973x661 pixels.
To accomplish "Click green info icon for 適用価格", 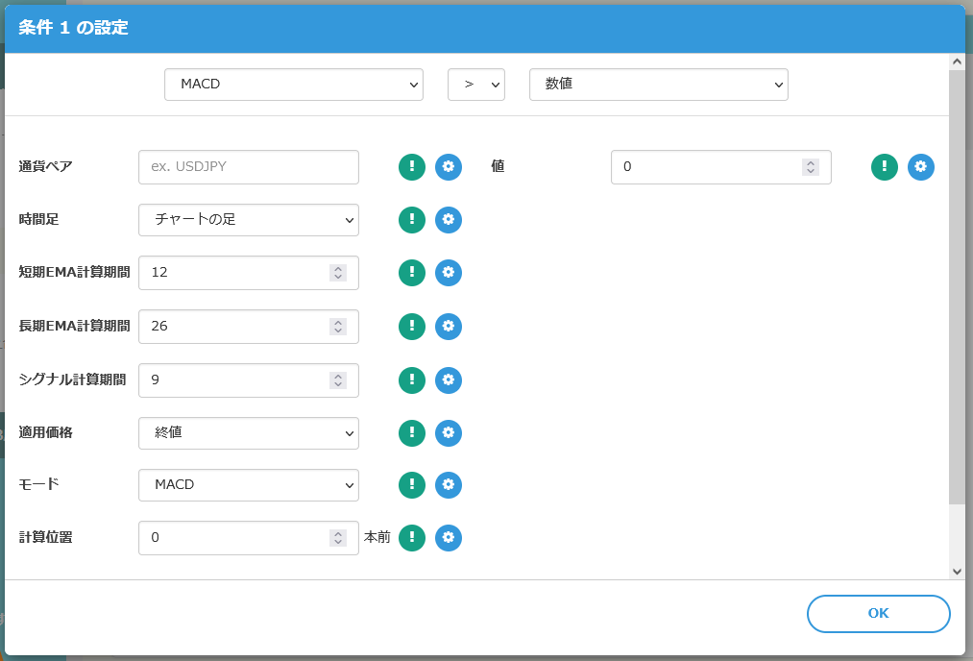I will point(412,433).
